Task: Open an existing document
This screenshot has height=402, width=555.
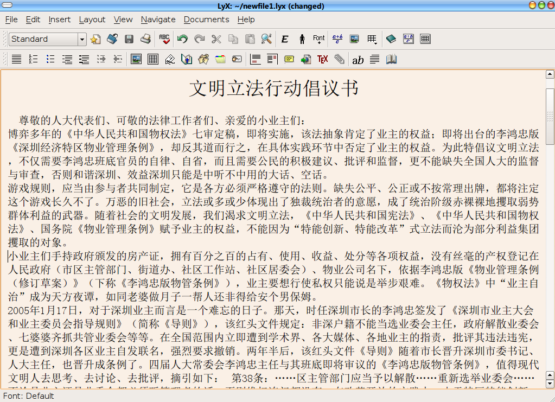Action: 112,39
